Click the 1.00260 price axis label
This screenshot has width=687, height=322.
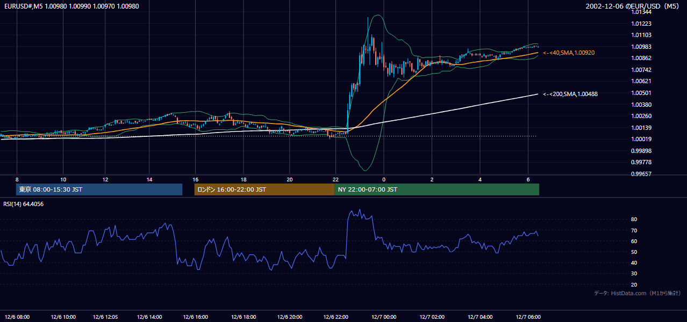[x=641, y=116]
